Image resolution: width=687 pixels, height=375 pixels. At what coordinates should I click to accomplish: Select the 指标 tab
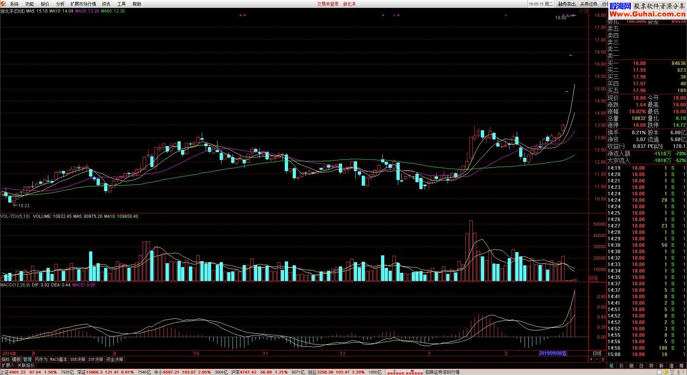(6, 359)
